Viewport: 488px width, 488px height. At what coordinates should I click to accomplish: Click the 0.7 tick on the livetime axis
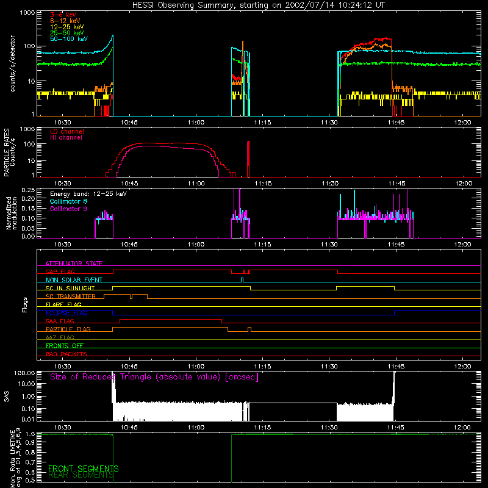30,462
